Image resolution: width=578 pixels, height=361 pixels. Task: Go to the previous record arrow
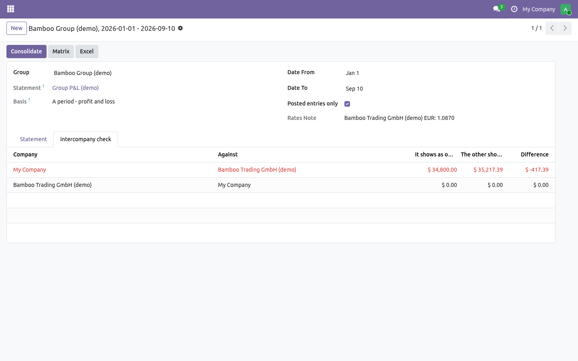click(552, 28)
